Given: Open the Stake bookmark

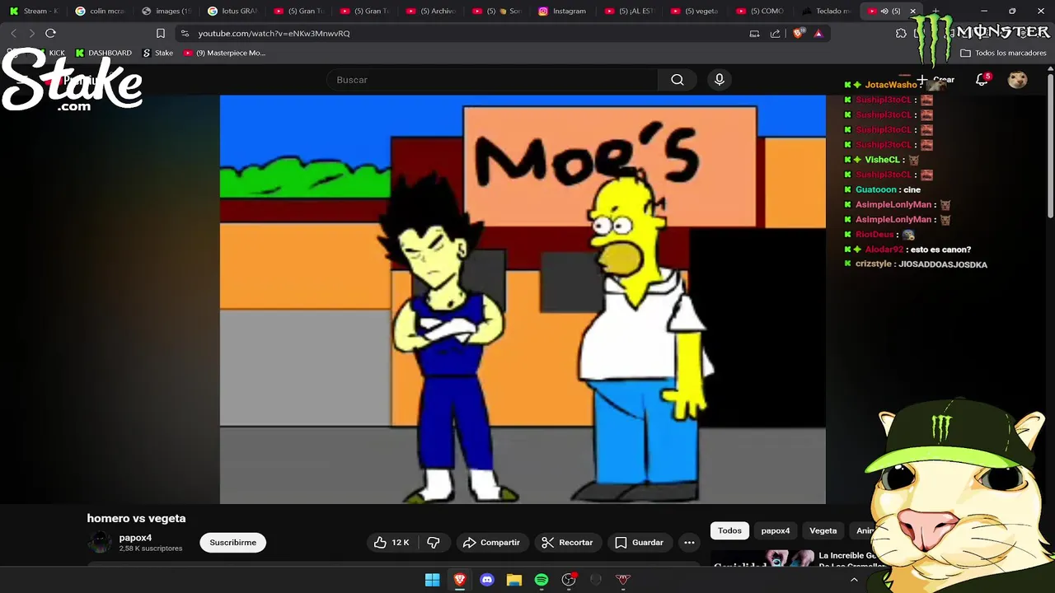Looking at the screenshot, I should [x=157, y=53].
